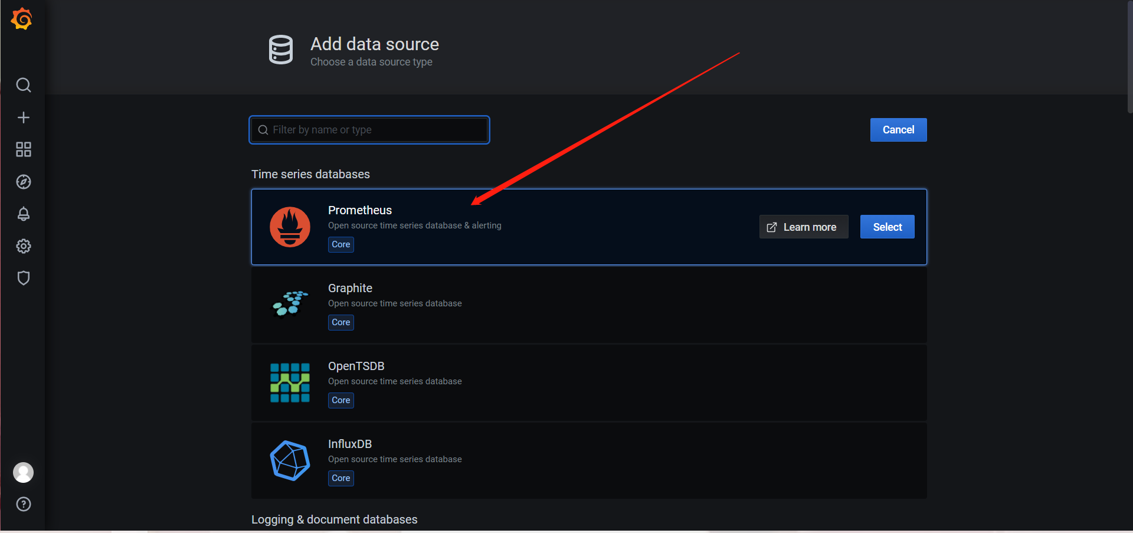Open the Help question mark icon

pos(24,504)
